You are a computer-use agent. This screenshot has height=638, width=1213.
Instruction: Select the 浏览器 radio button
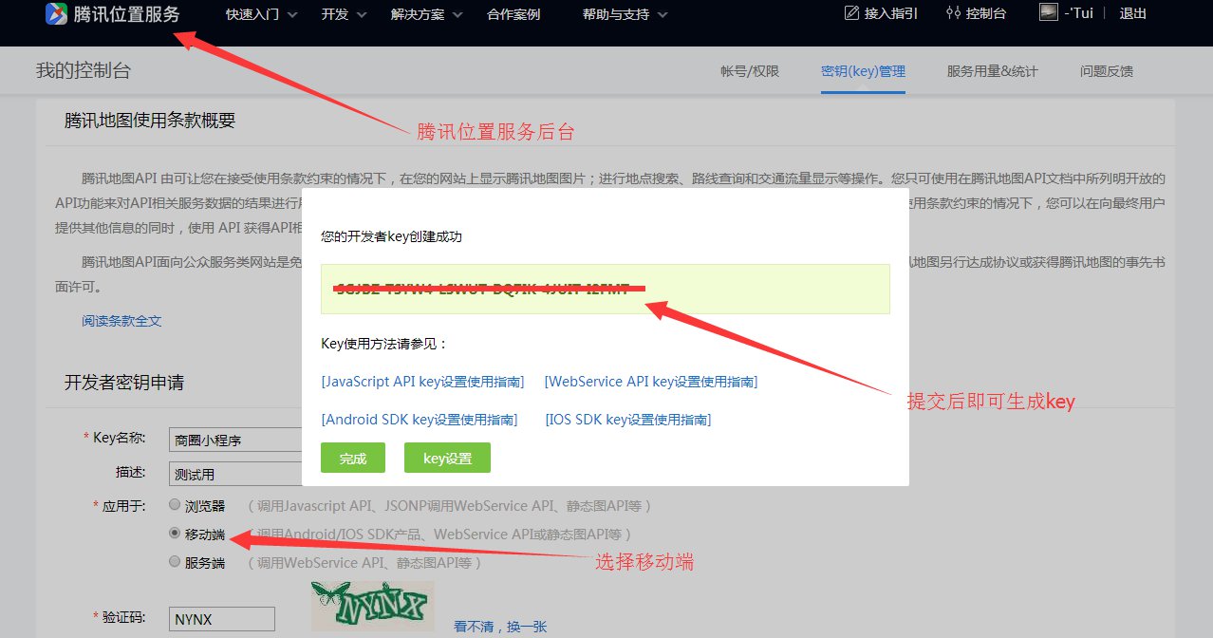click(x=174, y=504)
